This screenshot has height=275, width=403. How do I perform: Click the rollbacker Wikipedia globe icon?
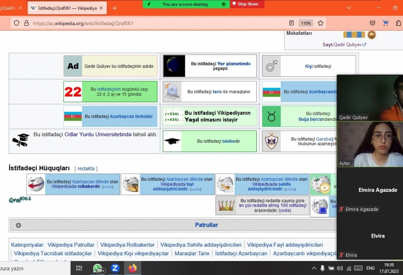36,184
